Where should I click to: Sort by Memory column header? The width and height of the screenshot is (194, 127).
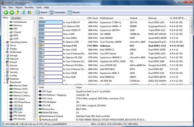click(x=158, y=18)
